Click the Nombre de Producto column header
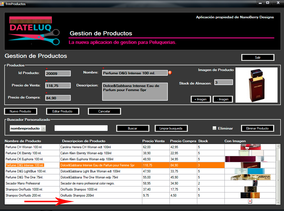 point(23,141)
